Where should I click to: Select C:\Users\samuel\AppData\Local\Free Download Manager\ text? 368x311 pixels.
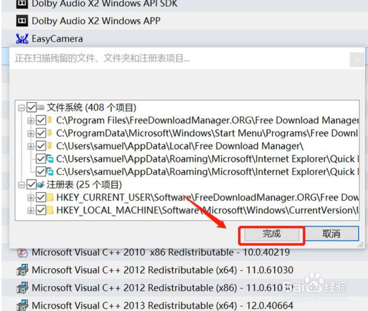coord(180,146)
